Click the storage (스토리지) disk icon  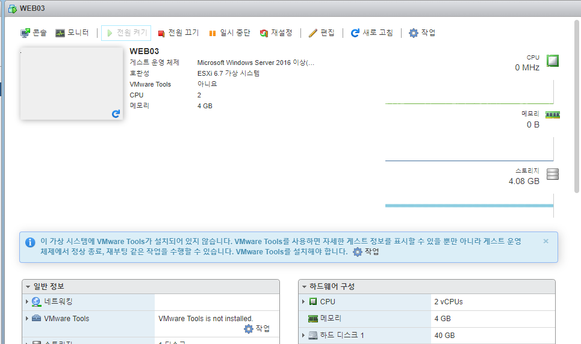[553, 174]
